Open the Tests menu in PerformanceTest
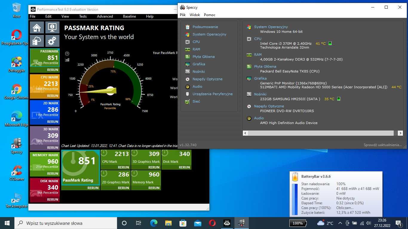 (83, 16)
